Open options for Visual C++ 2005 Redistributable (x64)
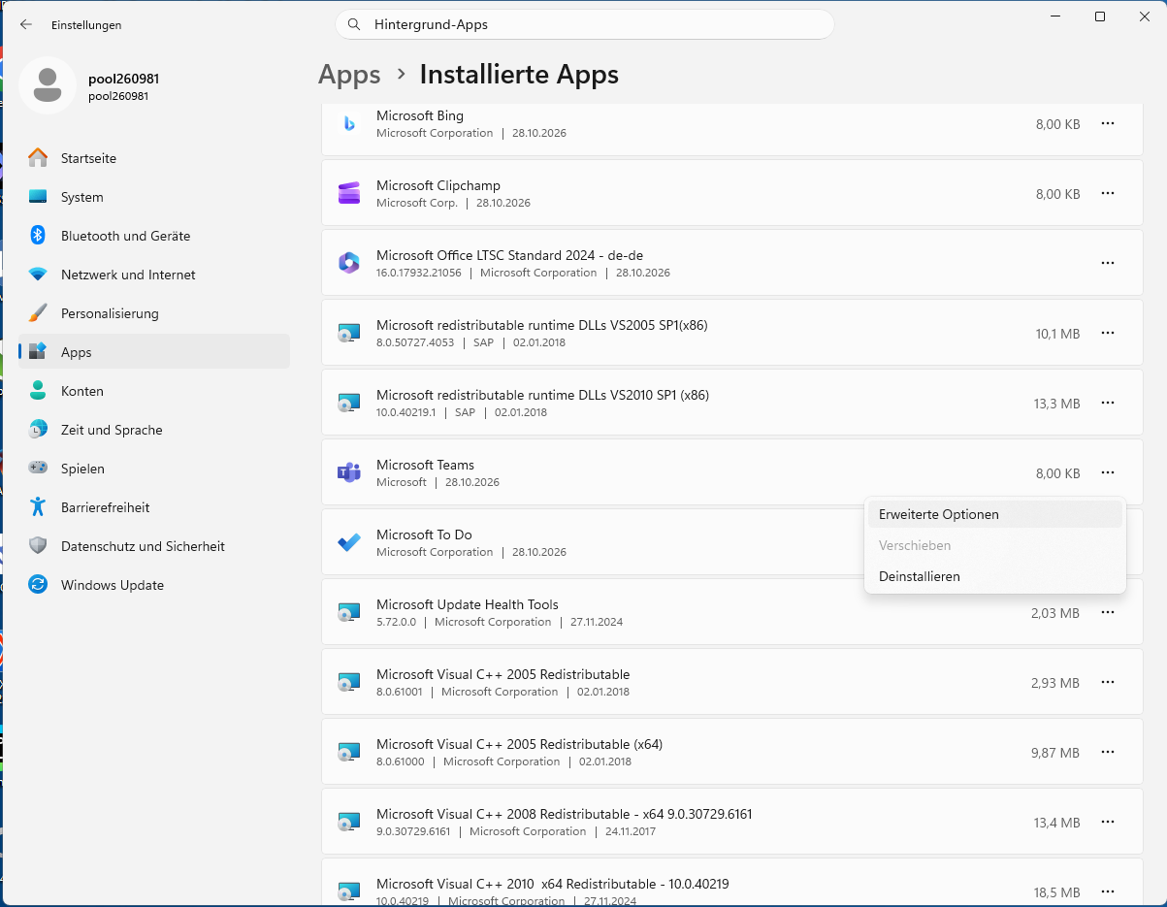1167x907 pixels. point(1108,752)
